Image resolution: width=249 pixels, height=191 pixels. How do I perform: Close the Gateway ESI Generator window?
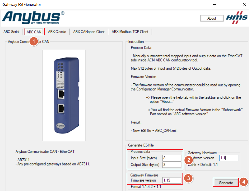click(x=245, y=5)
